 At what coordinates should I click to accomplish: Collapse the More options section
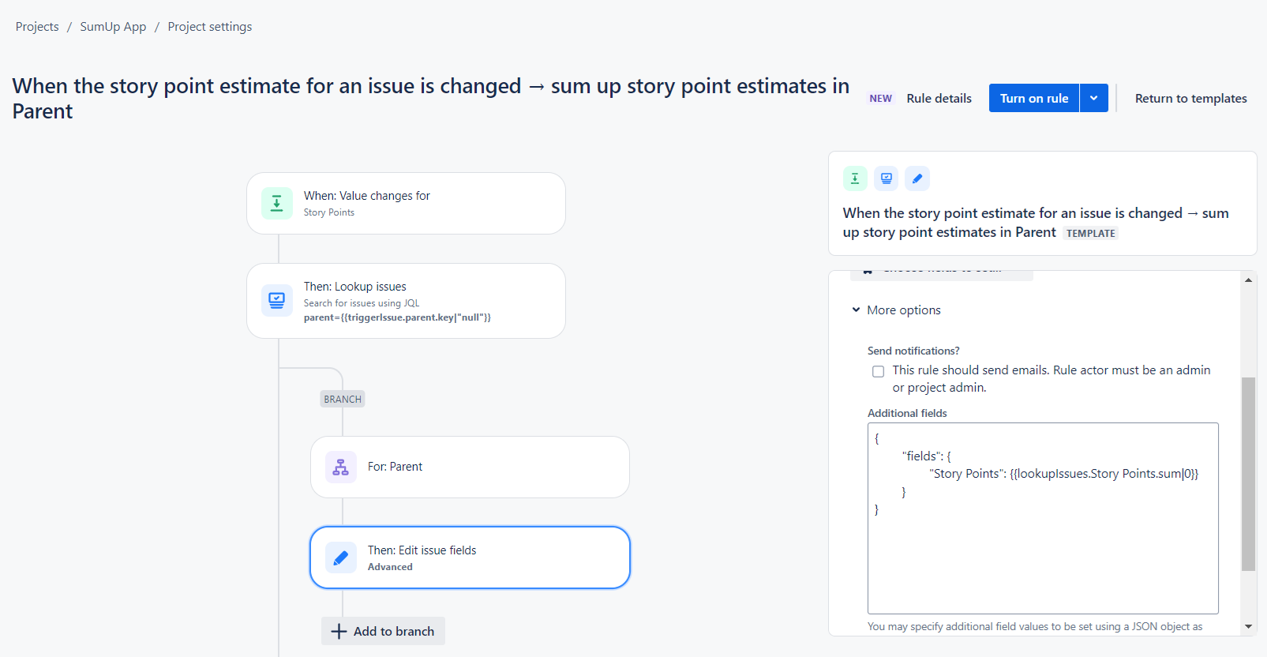pyautogui.click(x=857, y=310)
